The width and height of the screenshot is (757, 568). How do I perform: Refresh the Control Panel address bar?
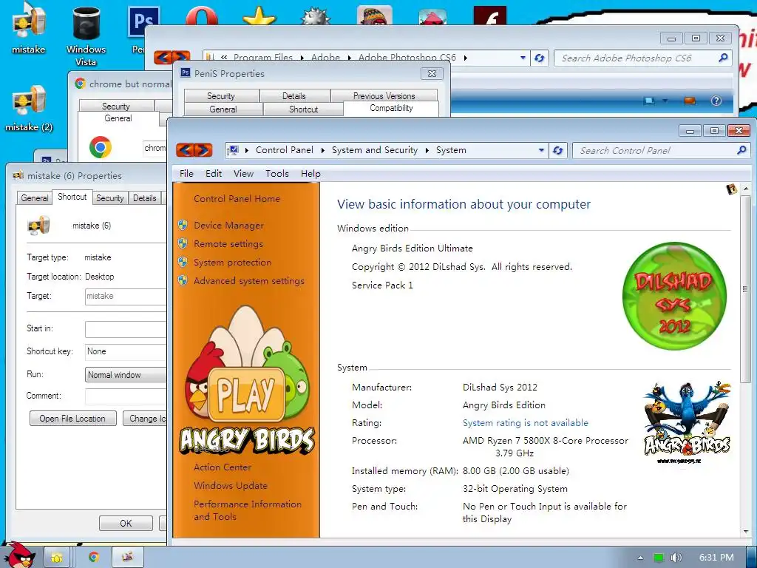coord(557,150)
